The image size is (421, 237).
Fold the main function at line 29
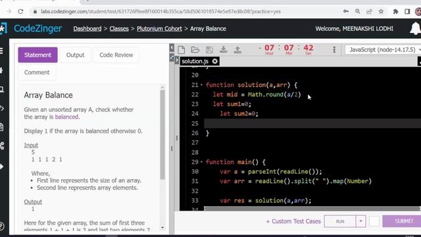point(201,162)
